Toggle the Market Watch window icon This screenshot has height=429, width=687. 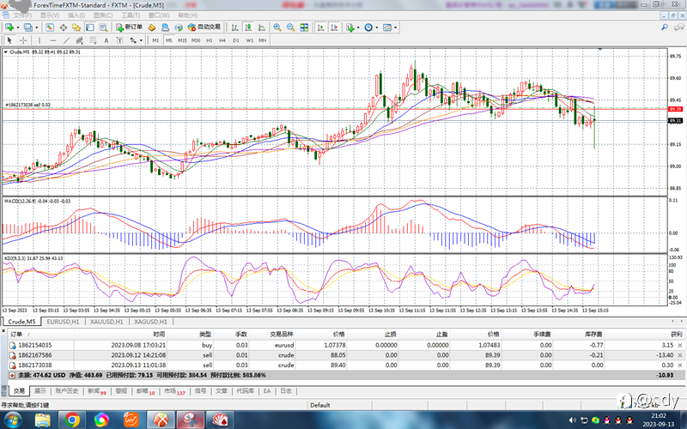[50, 27]
